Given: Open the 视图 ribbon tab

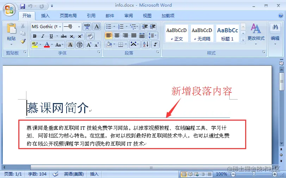Looking at the screenshot, I should click(x=147, y=16).
